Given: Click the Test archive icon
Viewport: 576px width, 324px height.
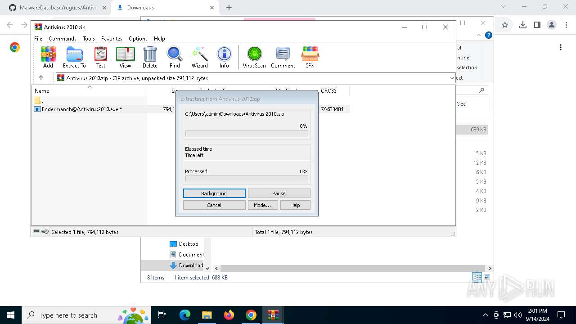Looking at the screenshot, I should point(101,57).
